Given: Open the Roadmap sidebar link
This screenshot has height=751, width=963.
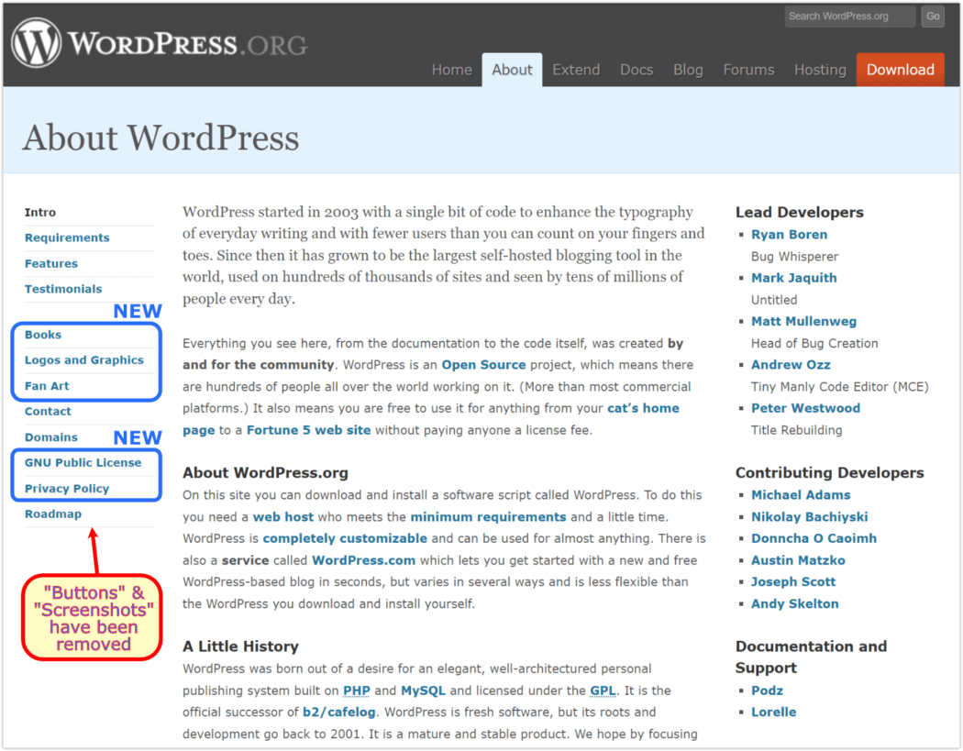Looking at the screenshot, I should tap(53, 514).
